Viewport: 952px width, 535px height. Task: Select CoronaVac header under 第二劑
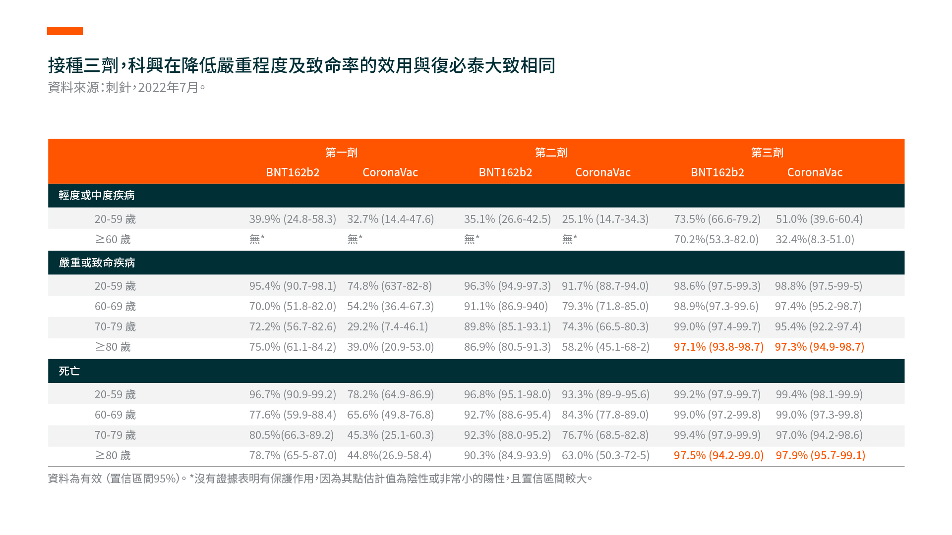(x=603, y=172)
